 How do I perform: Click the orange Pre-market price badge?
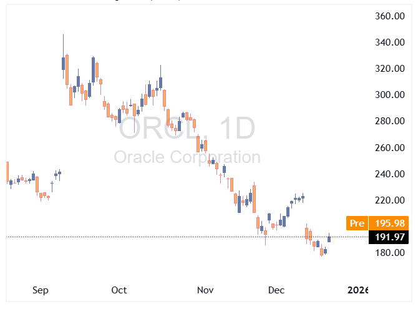click(357, 223)
